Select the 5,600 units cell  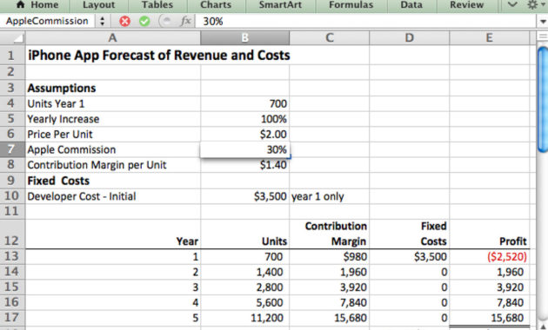tap(245, 302)
